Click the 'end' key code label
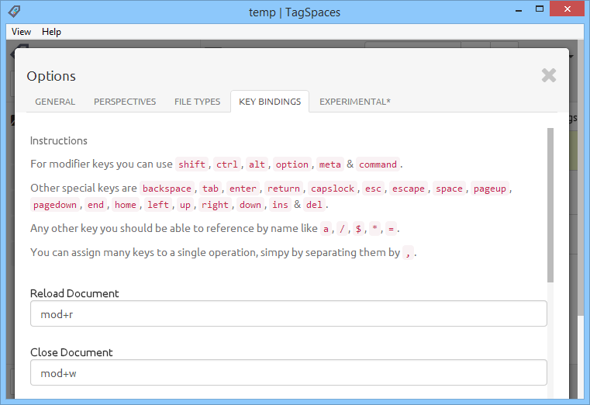Image resolution: width=590 pixels, height=405 pixels. [x=95, y=205]
